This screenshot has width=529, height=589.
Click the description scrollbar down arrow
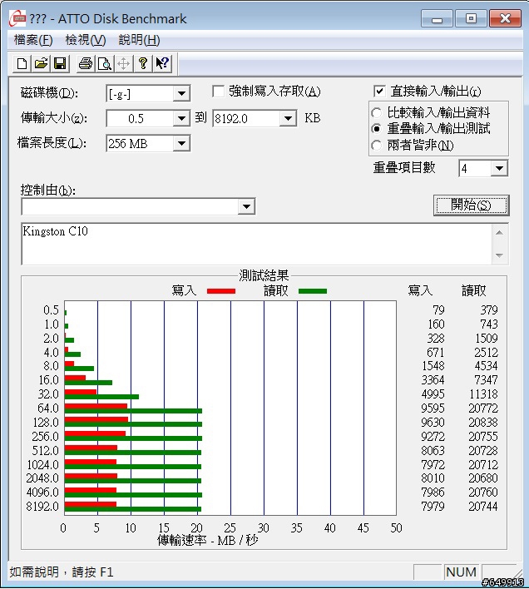(x=499, y=255)
